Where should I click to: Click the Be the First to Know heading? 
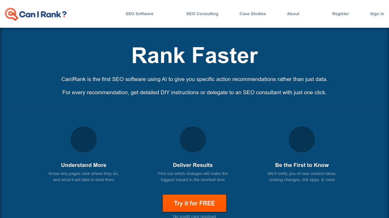302,165
